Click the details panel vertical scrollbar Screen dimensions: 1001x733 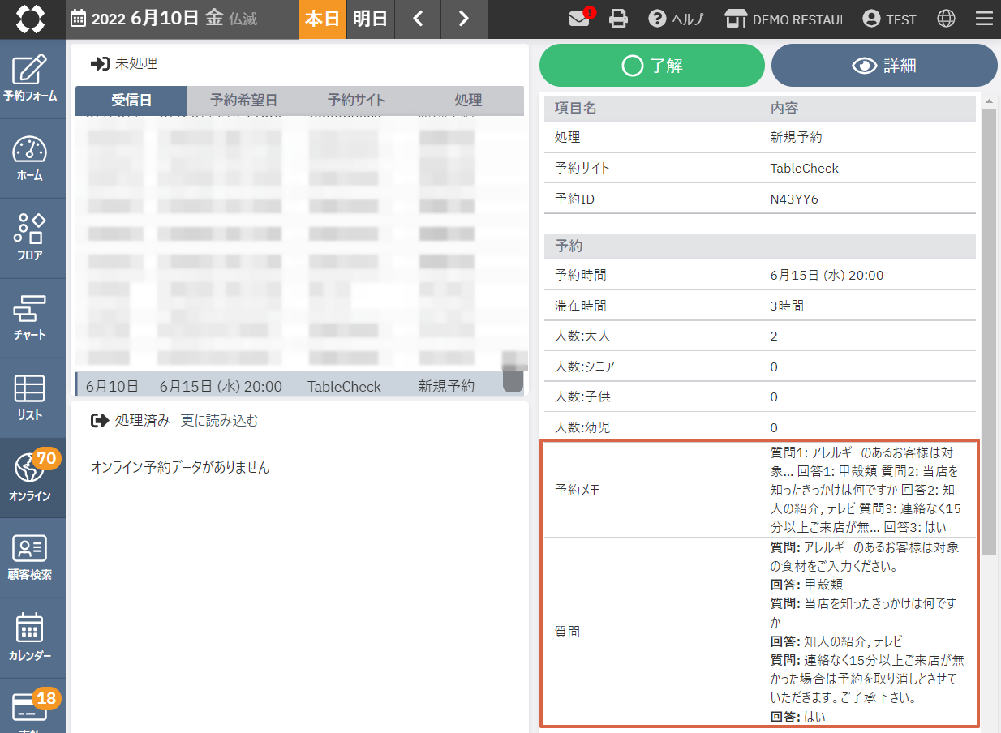coord(989,332)
